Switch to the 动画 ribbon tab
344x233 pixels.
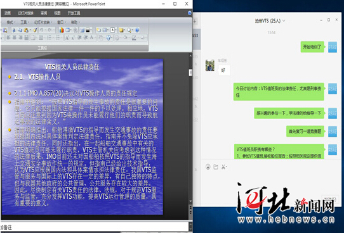(x=7, y=13)
